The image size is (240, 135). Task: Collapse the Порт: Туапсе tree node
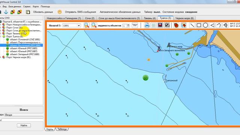[1, 36]
